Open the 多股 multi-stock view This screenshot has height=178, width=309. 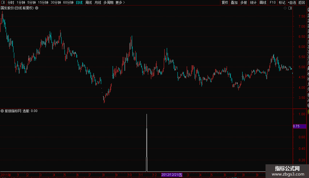(x=244, y=2)
